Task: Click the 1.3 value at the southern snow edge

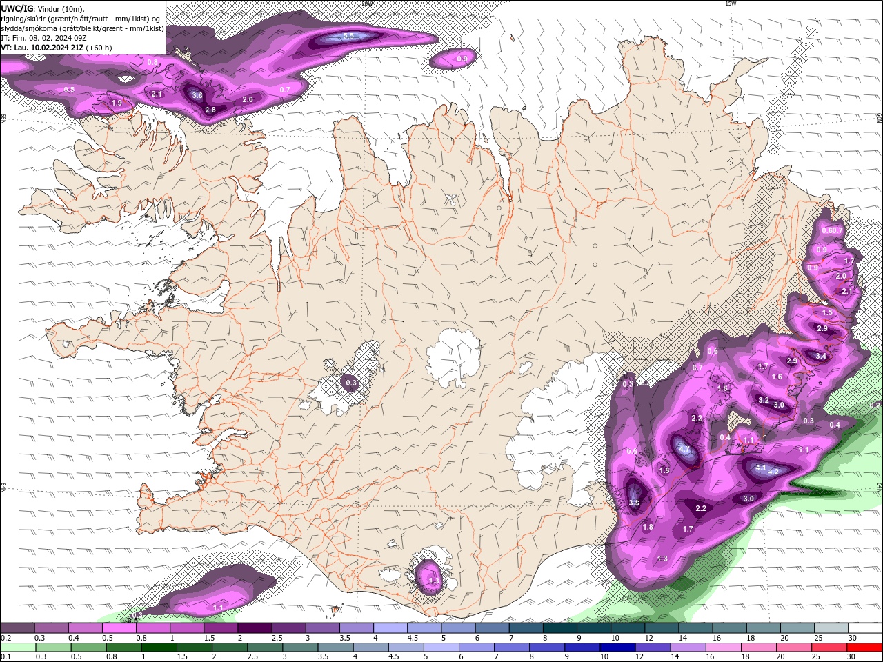Action: [662, 559]
